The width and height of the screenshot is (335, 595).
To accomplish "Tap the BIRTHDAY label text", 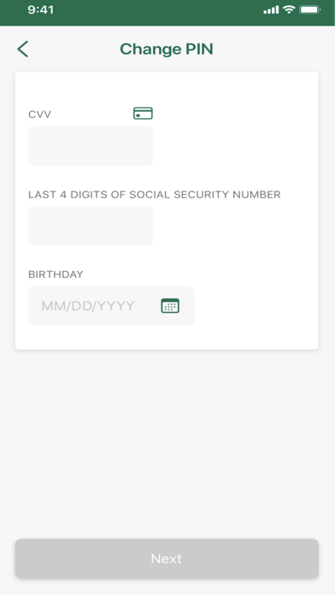I will pyautogui.click(x=56, y=274).
